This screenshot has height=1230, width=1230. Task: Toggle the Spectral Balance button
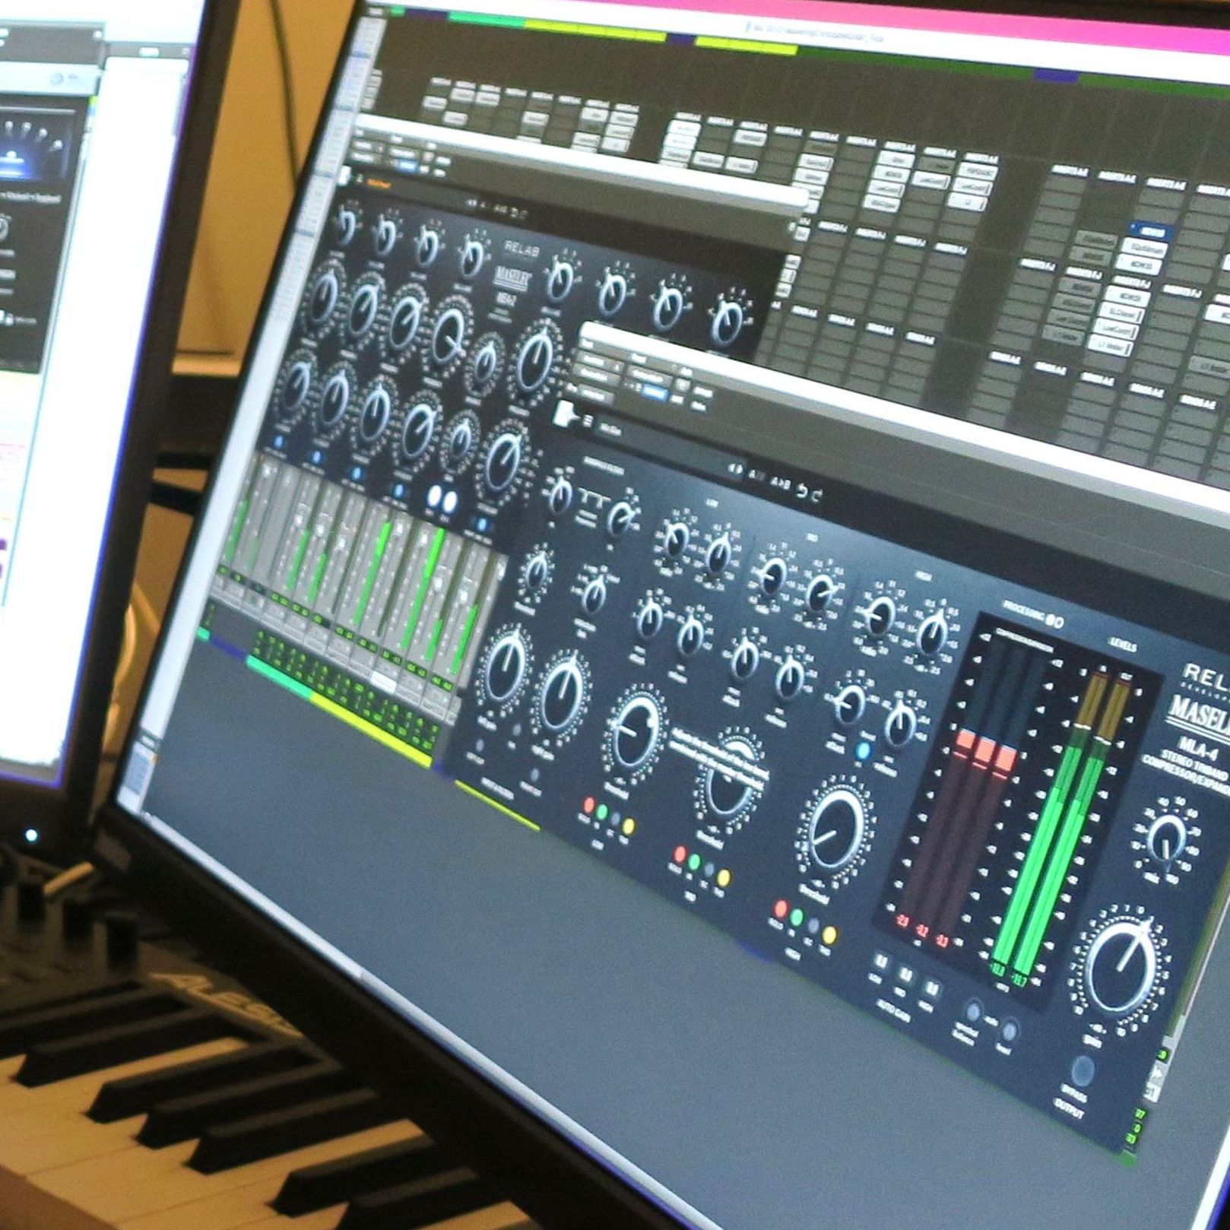coord(974,1011)
